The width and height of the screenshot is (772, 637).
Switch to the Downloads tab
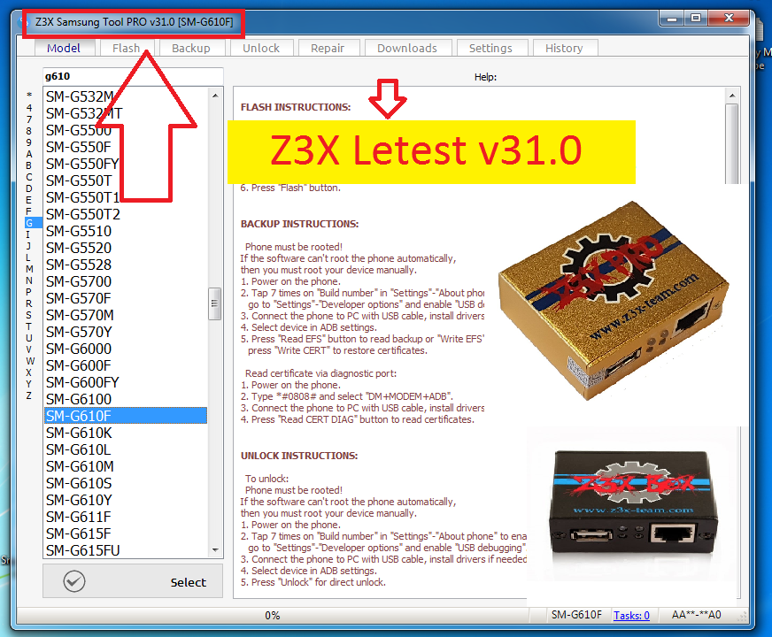pos(407,49)
